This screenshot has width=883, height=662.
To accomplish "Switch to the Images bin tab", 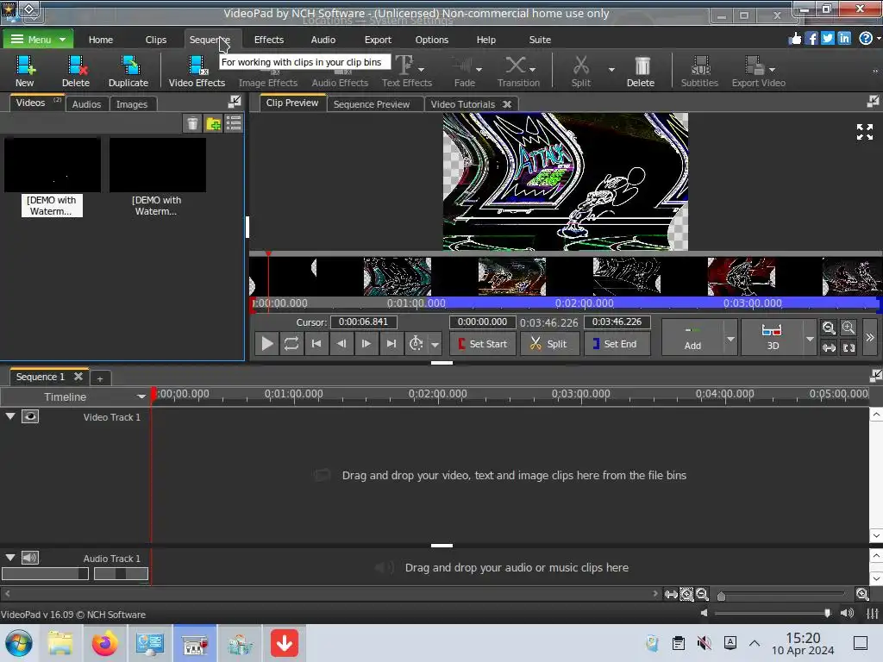I will coord(132,104).
